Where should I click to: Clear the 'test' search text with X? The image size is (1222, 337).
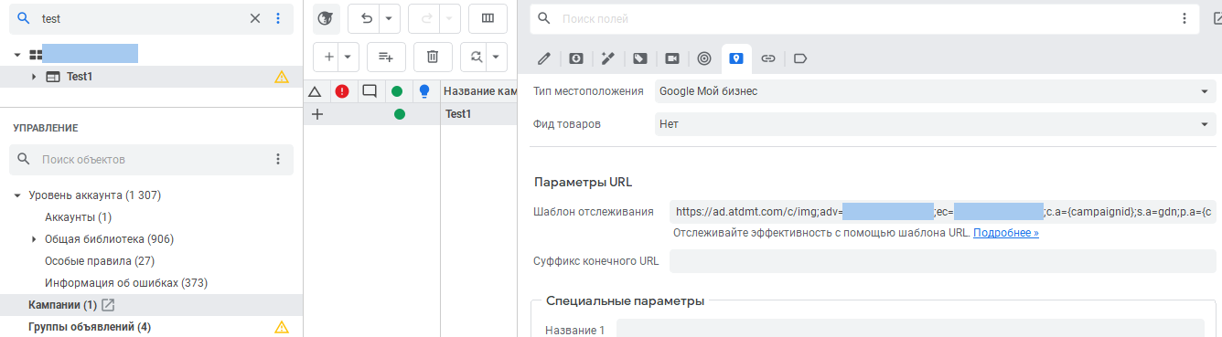[255, 18]
